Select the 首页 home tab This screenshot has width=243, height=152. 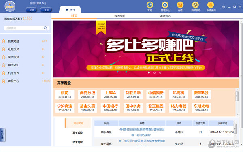pos(74,16)
